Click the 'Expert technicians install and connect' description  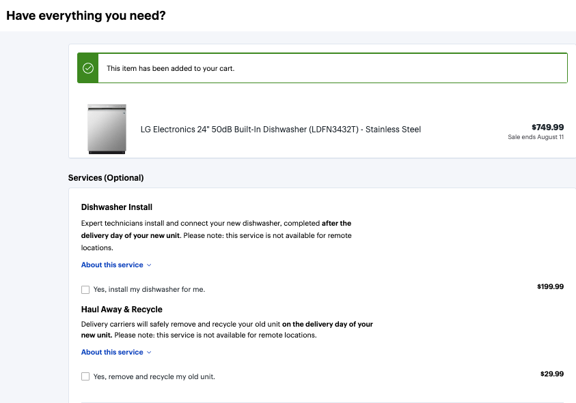pyautogui.click(x=217, y=235)
